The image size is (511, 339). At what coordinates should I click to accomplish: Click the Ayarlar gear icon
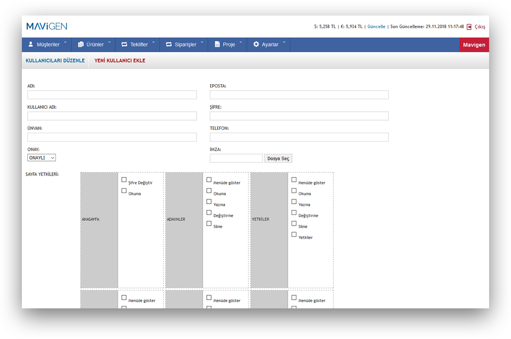coord(256,44)
